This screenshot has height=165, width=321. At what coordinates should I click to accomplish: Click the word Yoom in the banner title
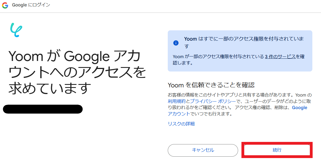point(190,39)
